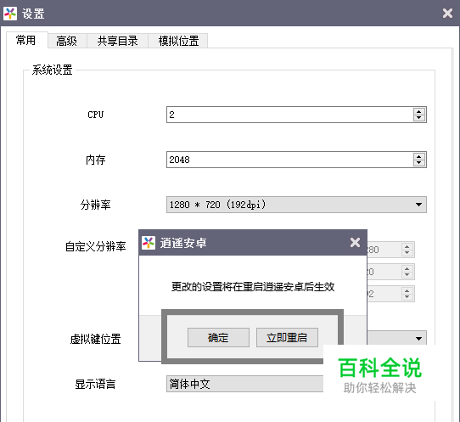Click the CPU label
Viewport: 460px width, 422px height.
(x=96, y=115)
